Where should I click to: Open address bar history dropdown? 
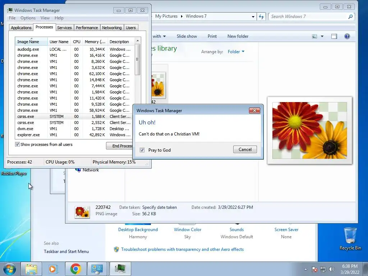[x=253, y=17]
